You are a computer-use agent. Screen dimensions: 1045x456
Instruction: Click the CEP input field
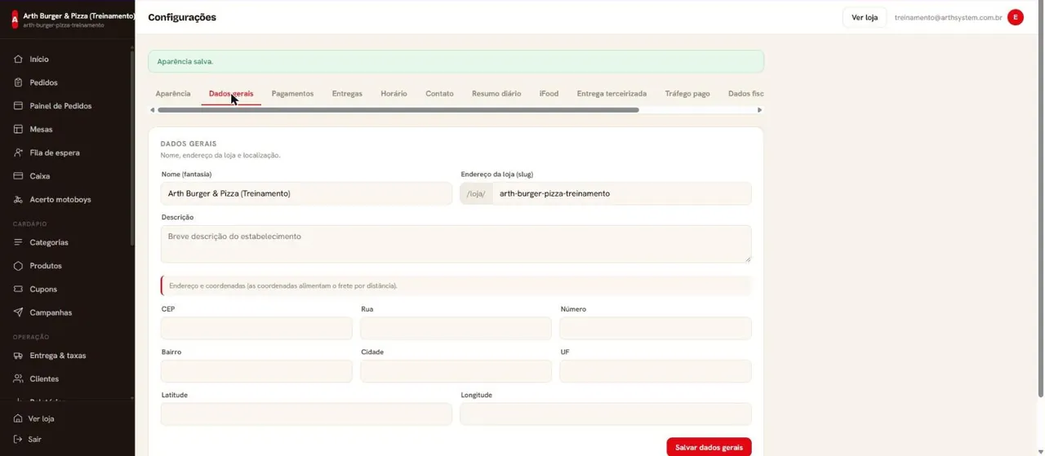tap(256, 328)
